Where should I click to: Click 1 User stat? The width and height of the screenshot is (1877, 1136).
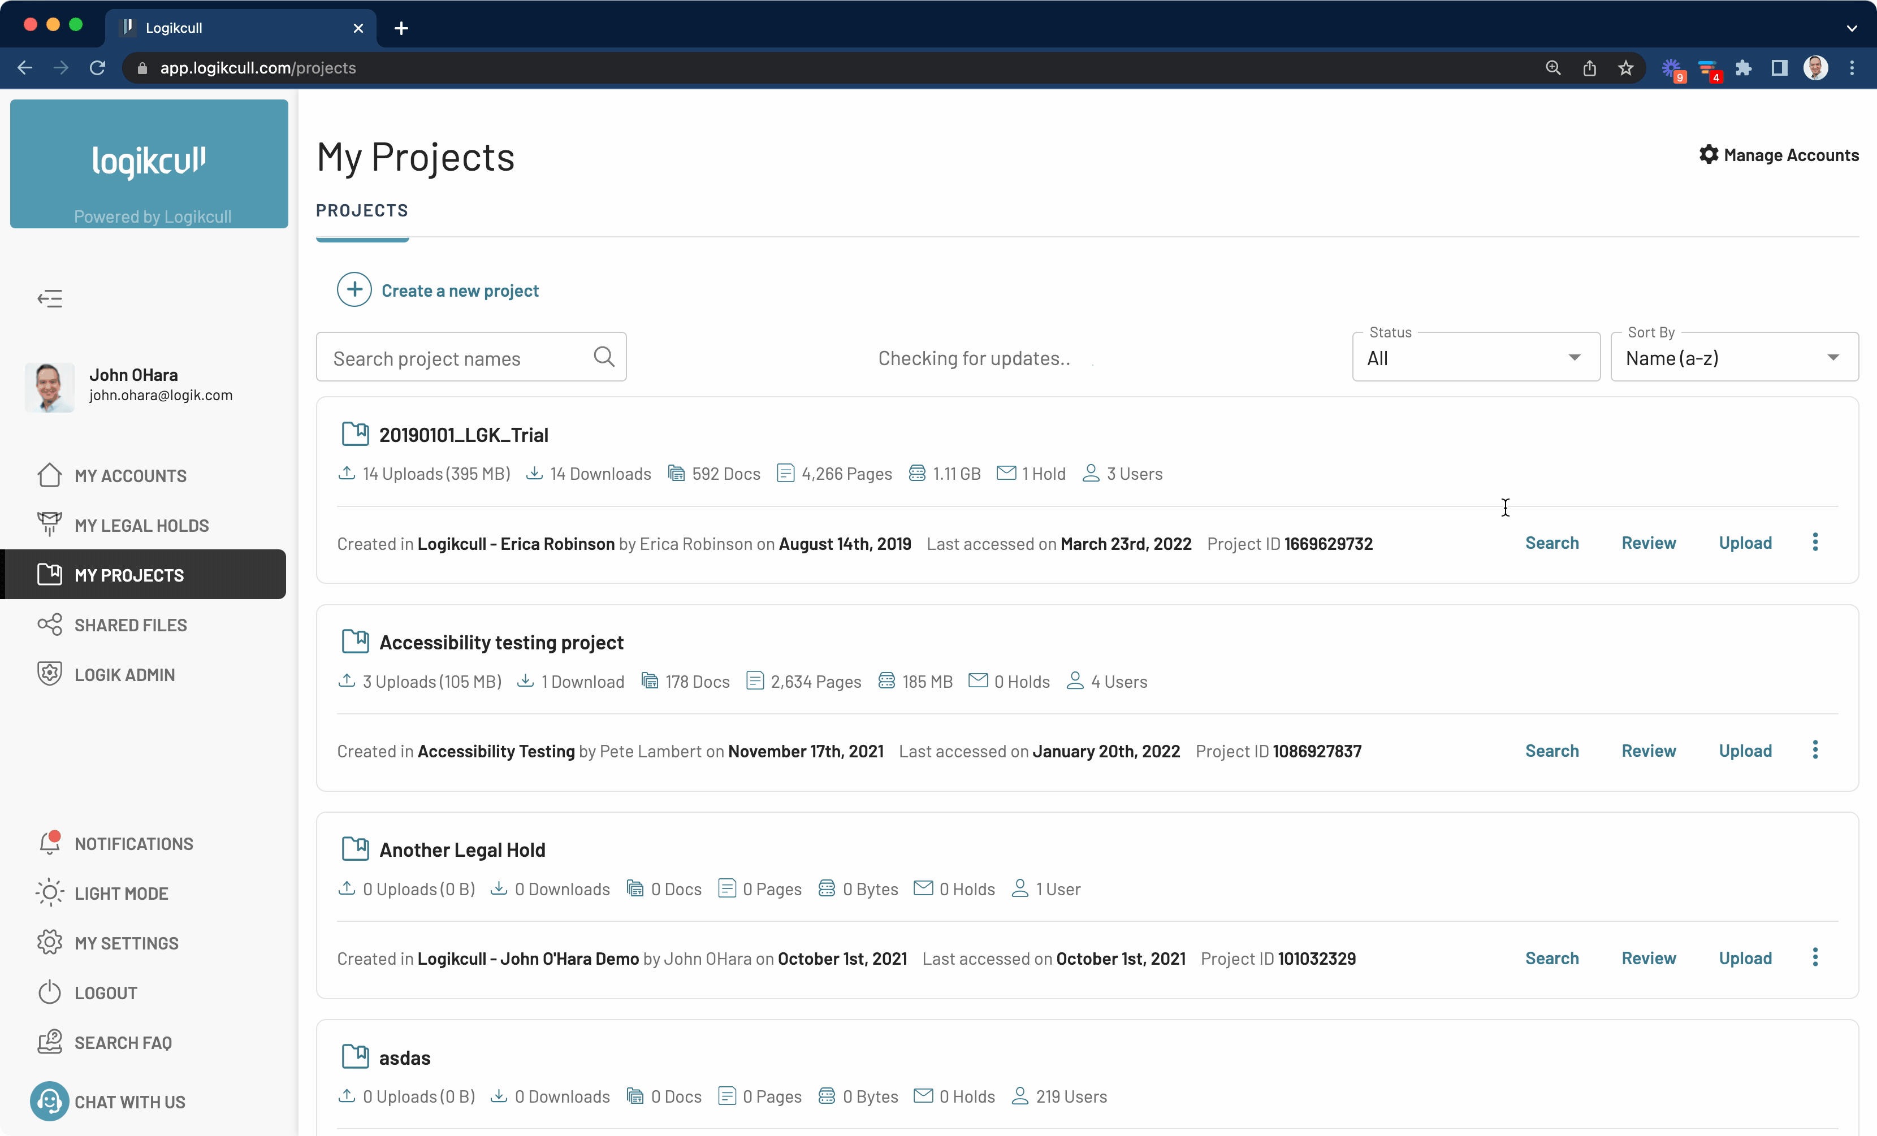pos(1046,888)
